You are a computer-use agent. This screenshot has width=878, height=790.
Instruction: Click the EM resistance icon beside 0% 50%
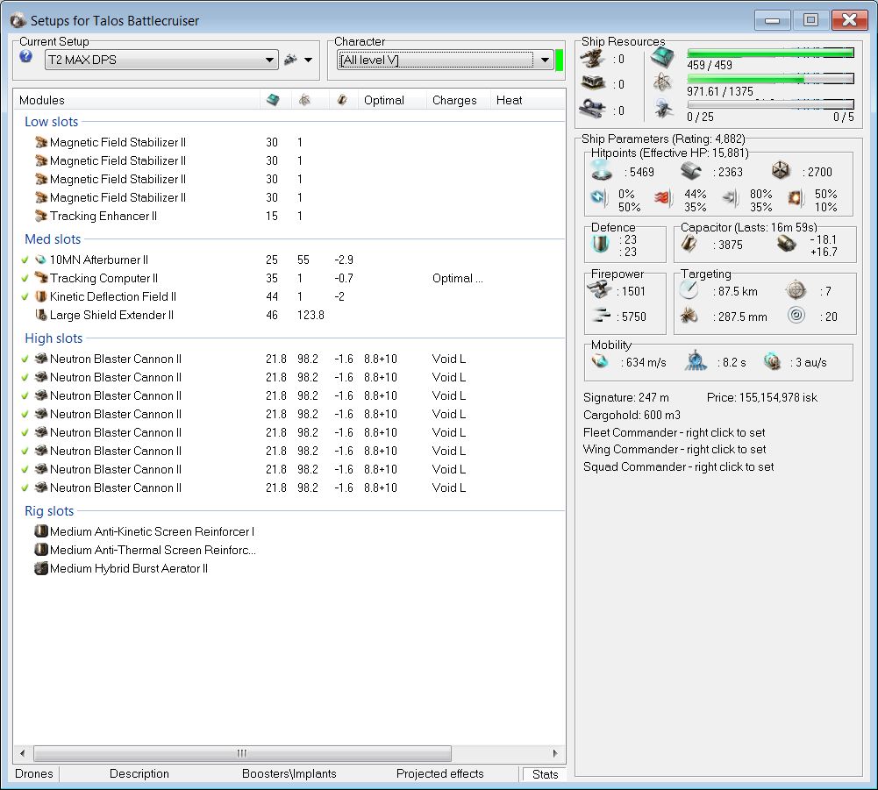599,197
